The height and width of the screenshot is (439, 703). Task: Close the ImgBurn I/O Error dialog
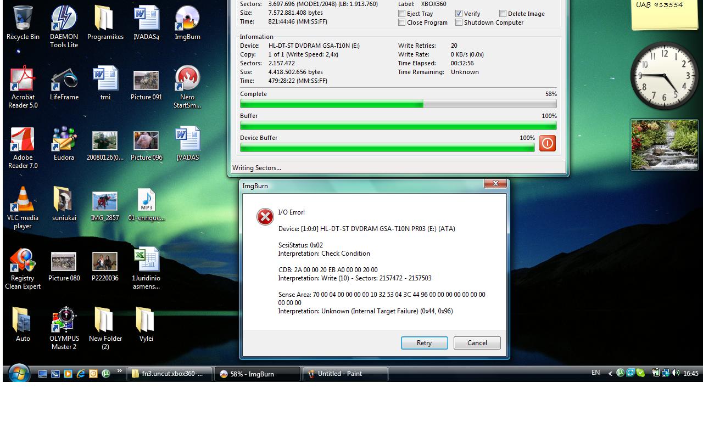tap(495, 183)
